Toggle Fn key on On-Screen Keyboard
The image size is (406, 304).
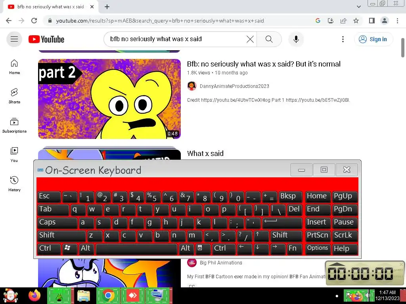295,249
